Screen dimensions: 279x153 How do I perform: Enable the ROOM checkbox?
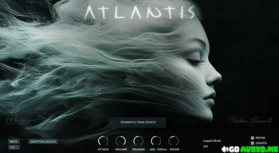point(252,138)
